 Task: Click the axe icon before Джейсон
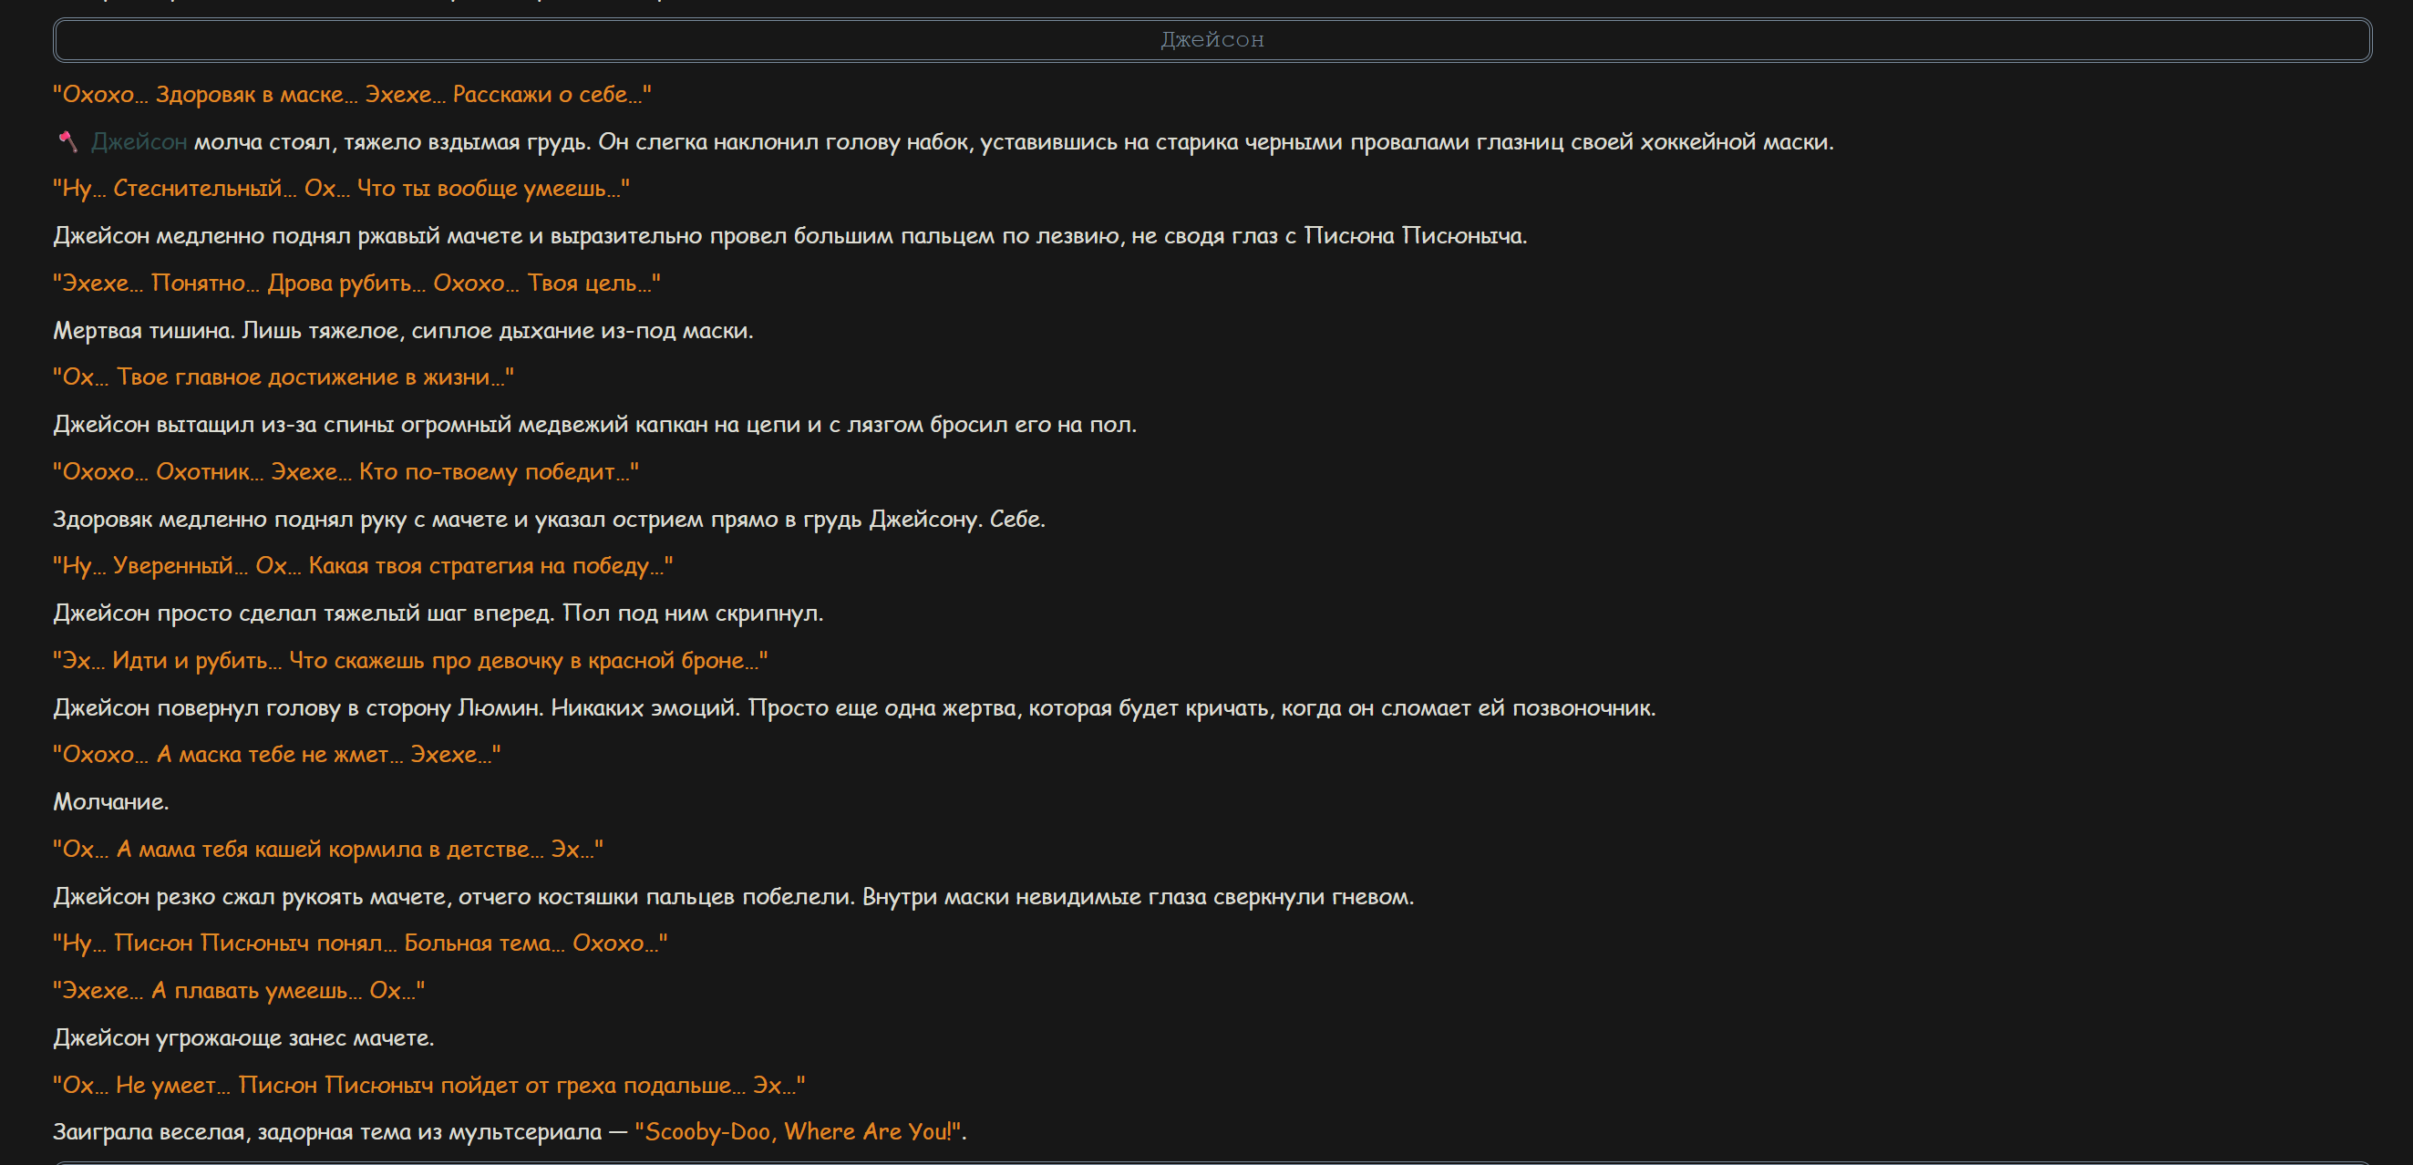coord(67,141)
